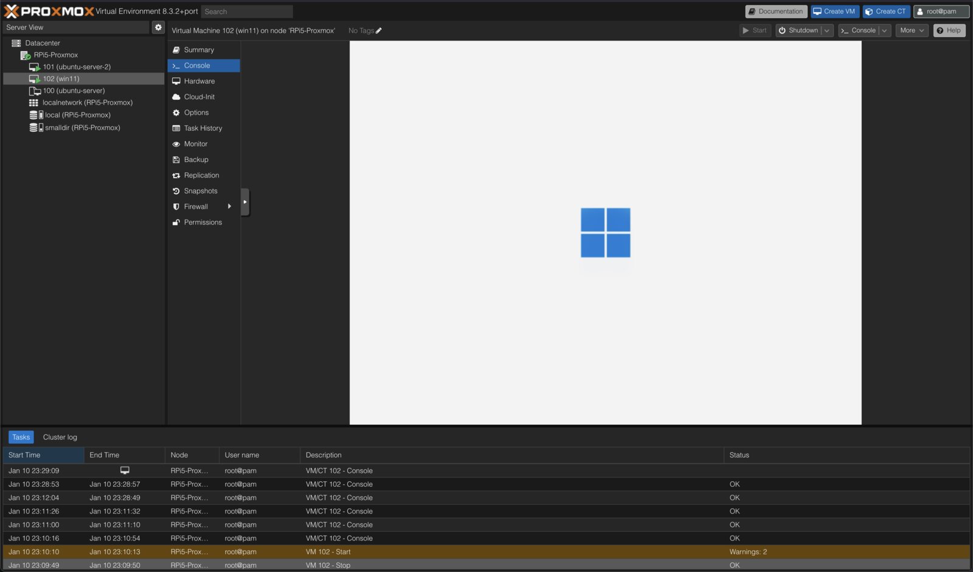Open the Server View selector dropdown

click(76, 27)
